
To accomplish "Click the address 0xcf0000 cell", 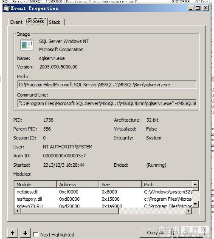I will [x=69, y=192].
